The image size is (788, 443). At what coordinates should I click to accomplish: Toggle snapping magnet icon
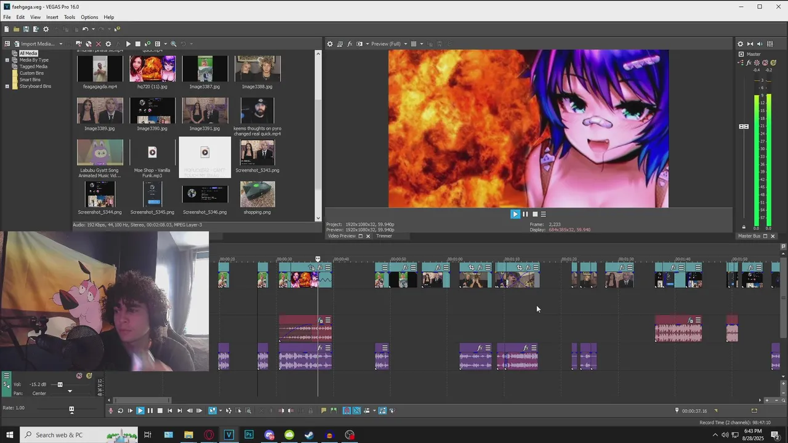(347, 410)
